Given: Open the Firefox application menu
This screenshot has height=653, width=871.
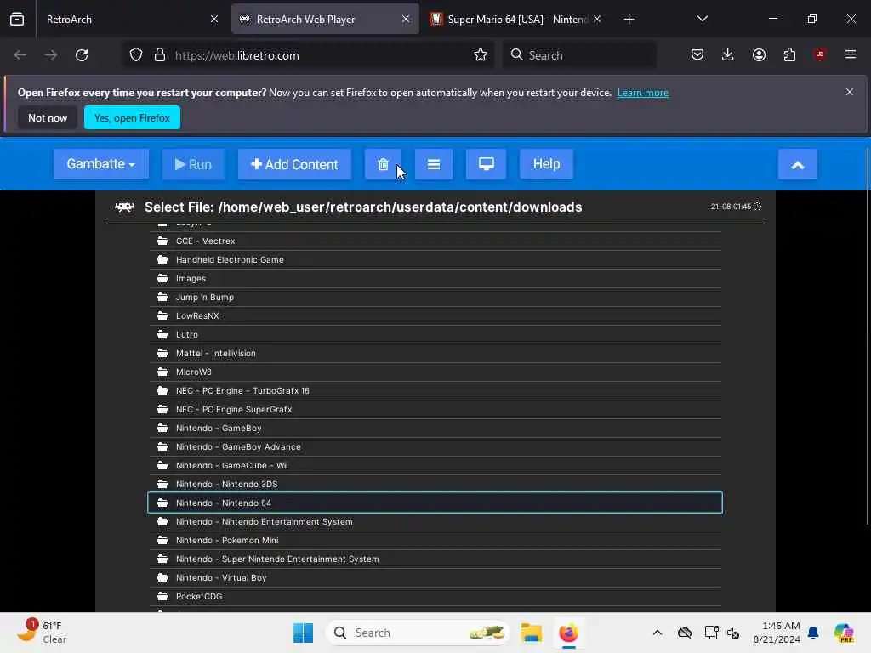Looking at the screenshot, I should pyautogui.click(x=851, y=54).
